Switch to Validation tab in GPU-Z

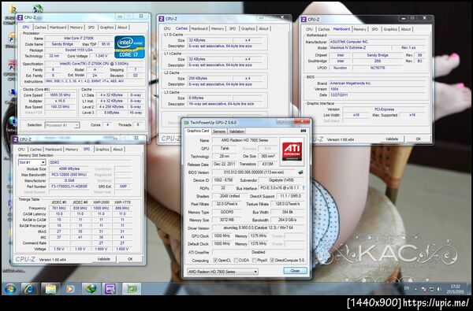[236, 131]
